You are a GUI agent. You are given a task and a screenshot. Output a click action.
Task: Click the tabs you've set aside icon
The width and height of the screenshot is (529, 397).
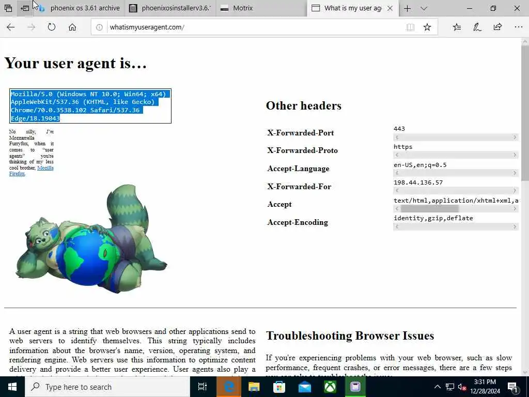8,8
